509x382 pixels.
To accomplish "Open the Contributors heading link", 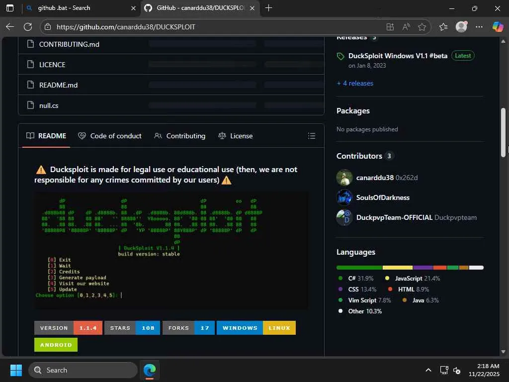I will pos(359,156).
